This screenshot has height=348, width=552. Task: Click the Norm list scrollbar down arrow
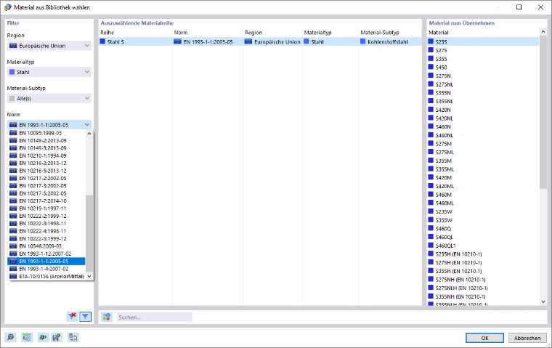pyautogui.click(x=89, y=276)
